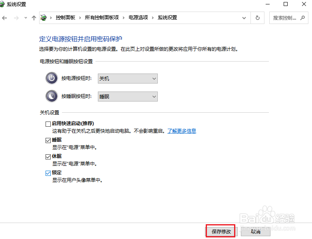Open 按睡眠按钮时 dropdown showing 睡眠

128,96
